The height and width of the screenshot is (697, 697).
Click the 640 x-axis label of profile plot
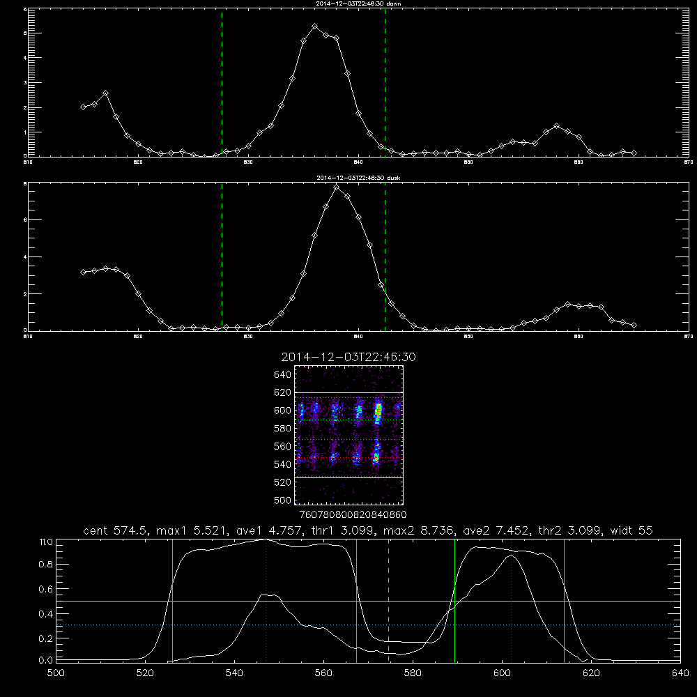(x=680, y=673)
